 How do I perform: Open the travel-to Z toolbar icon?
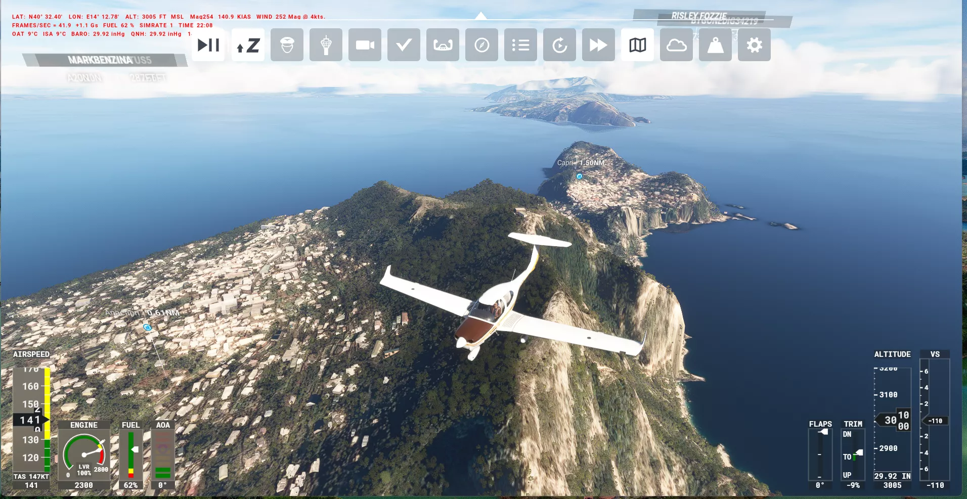248,45
